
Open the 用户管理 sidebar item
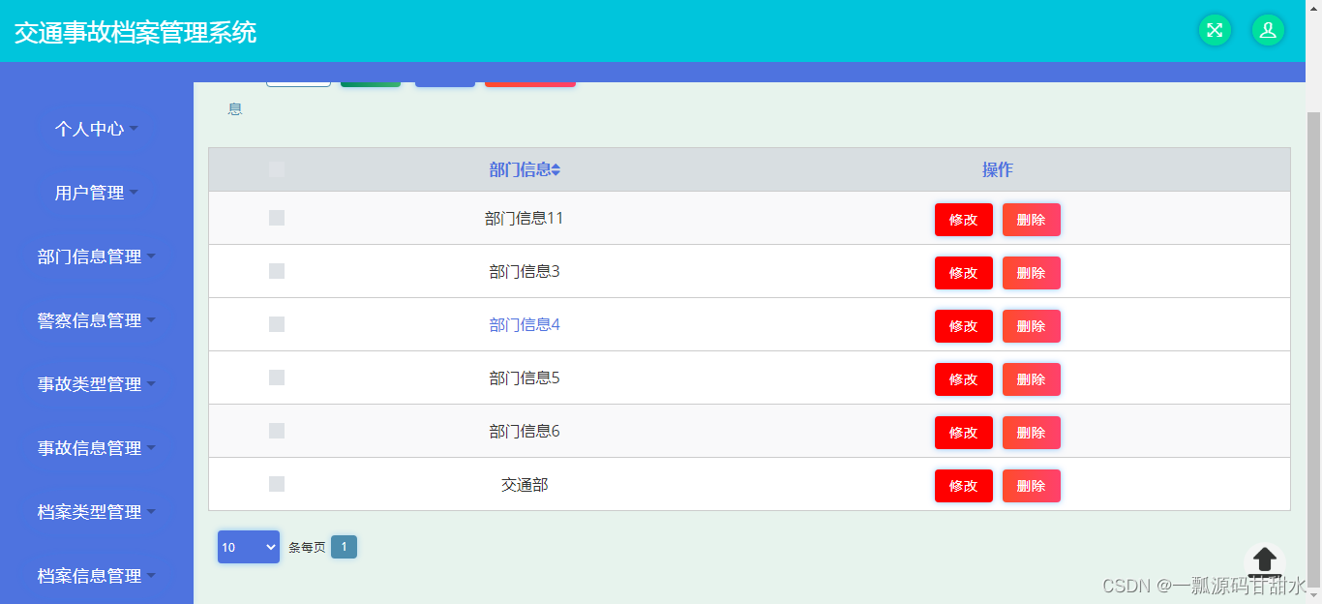pos(97,193)
